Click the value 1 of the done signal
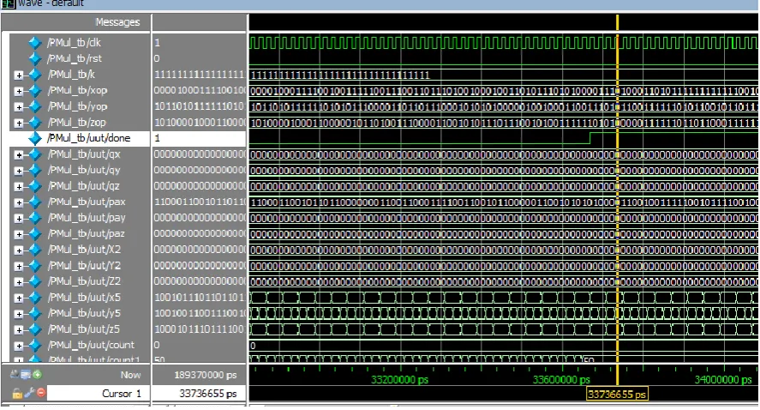Image resolution: width=760 pixels, height=410 pixels. click(157, 138)
